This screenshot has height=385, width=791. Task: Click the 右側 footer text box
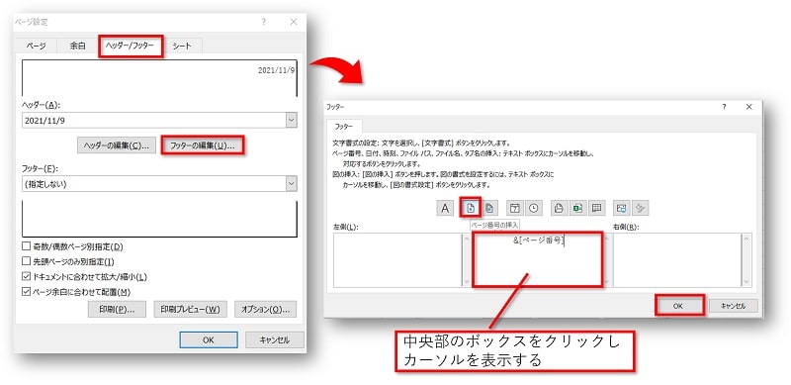pyautogui.click(x=678, y=260)
